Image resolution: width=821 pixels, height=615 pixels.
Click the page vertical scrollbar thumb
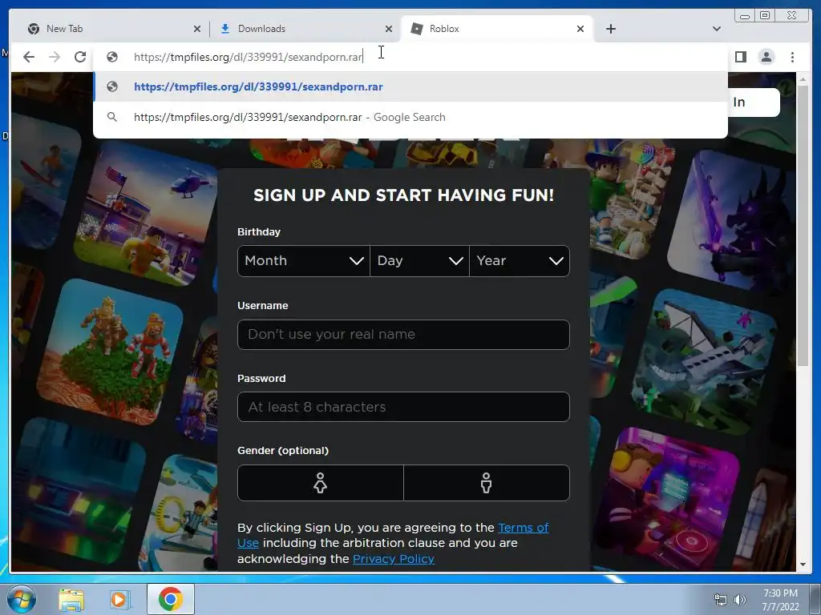tap(802, 225)
